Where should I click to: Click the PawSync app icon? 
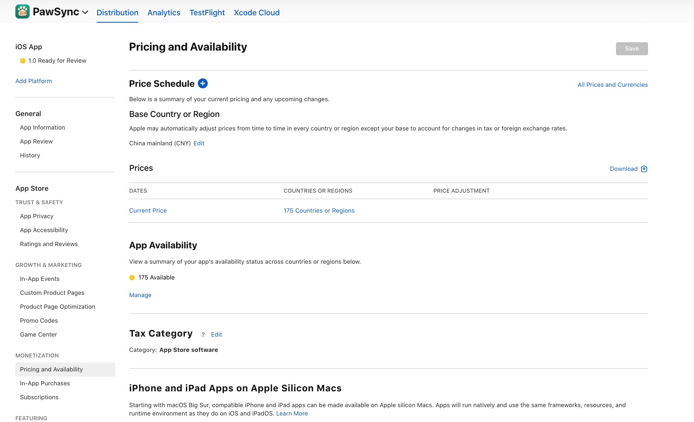click(x=22, y=12)
